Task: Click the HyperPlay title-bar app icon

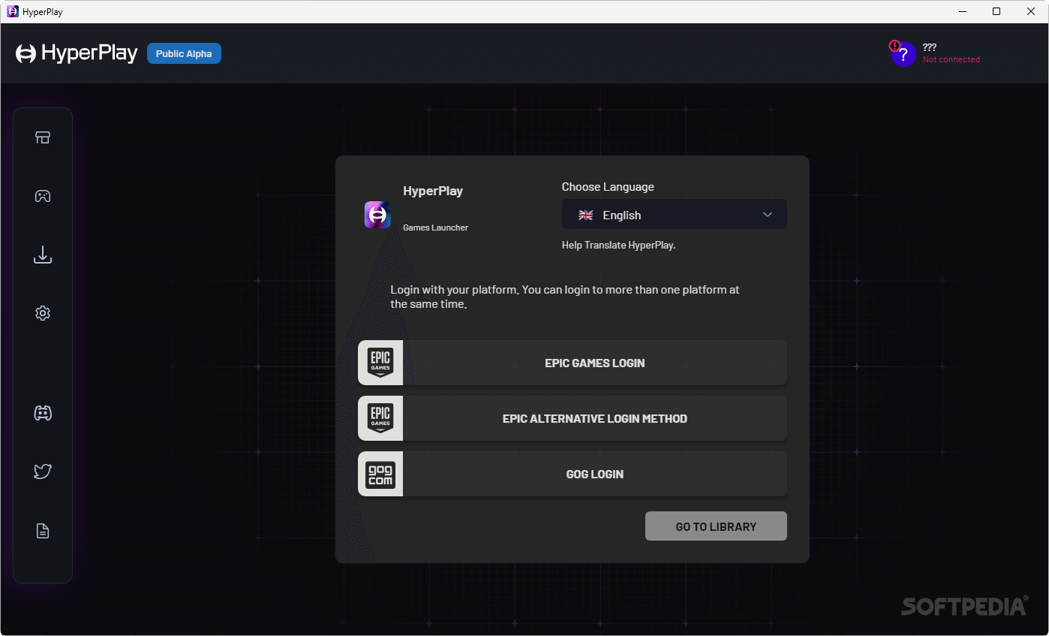Action: tap(13, 11)
